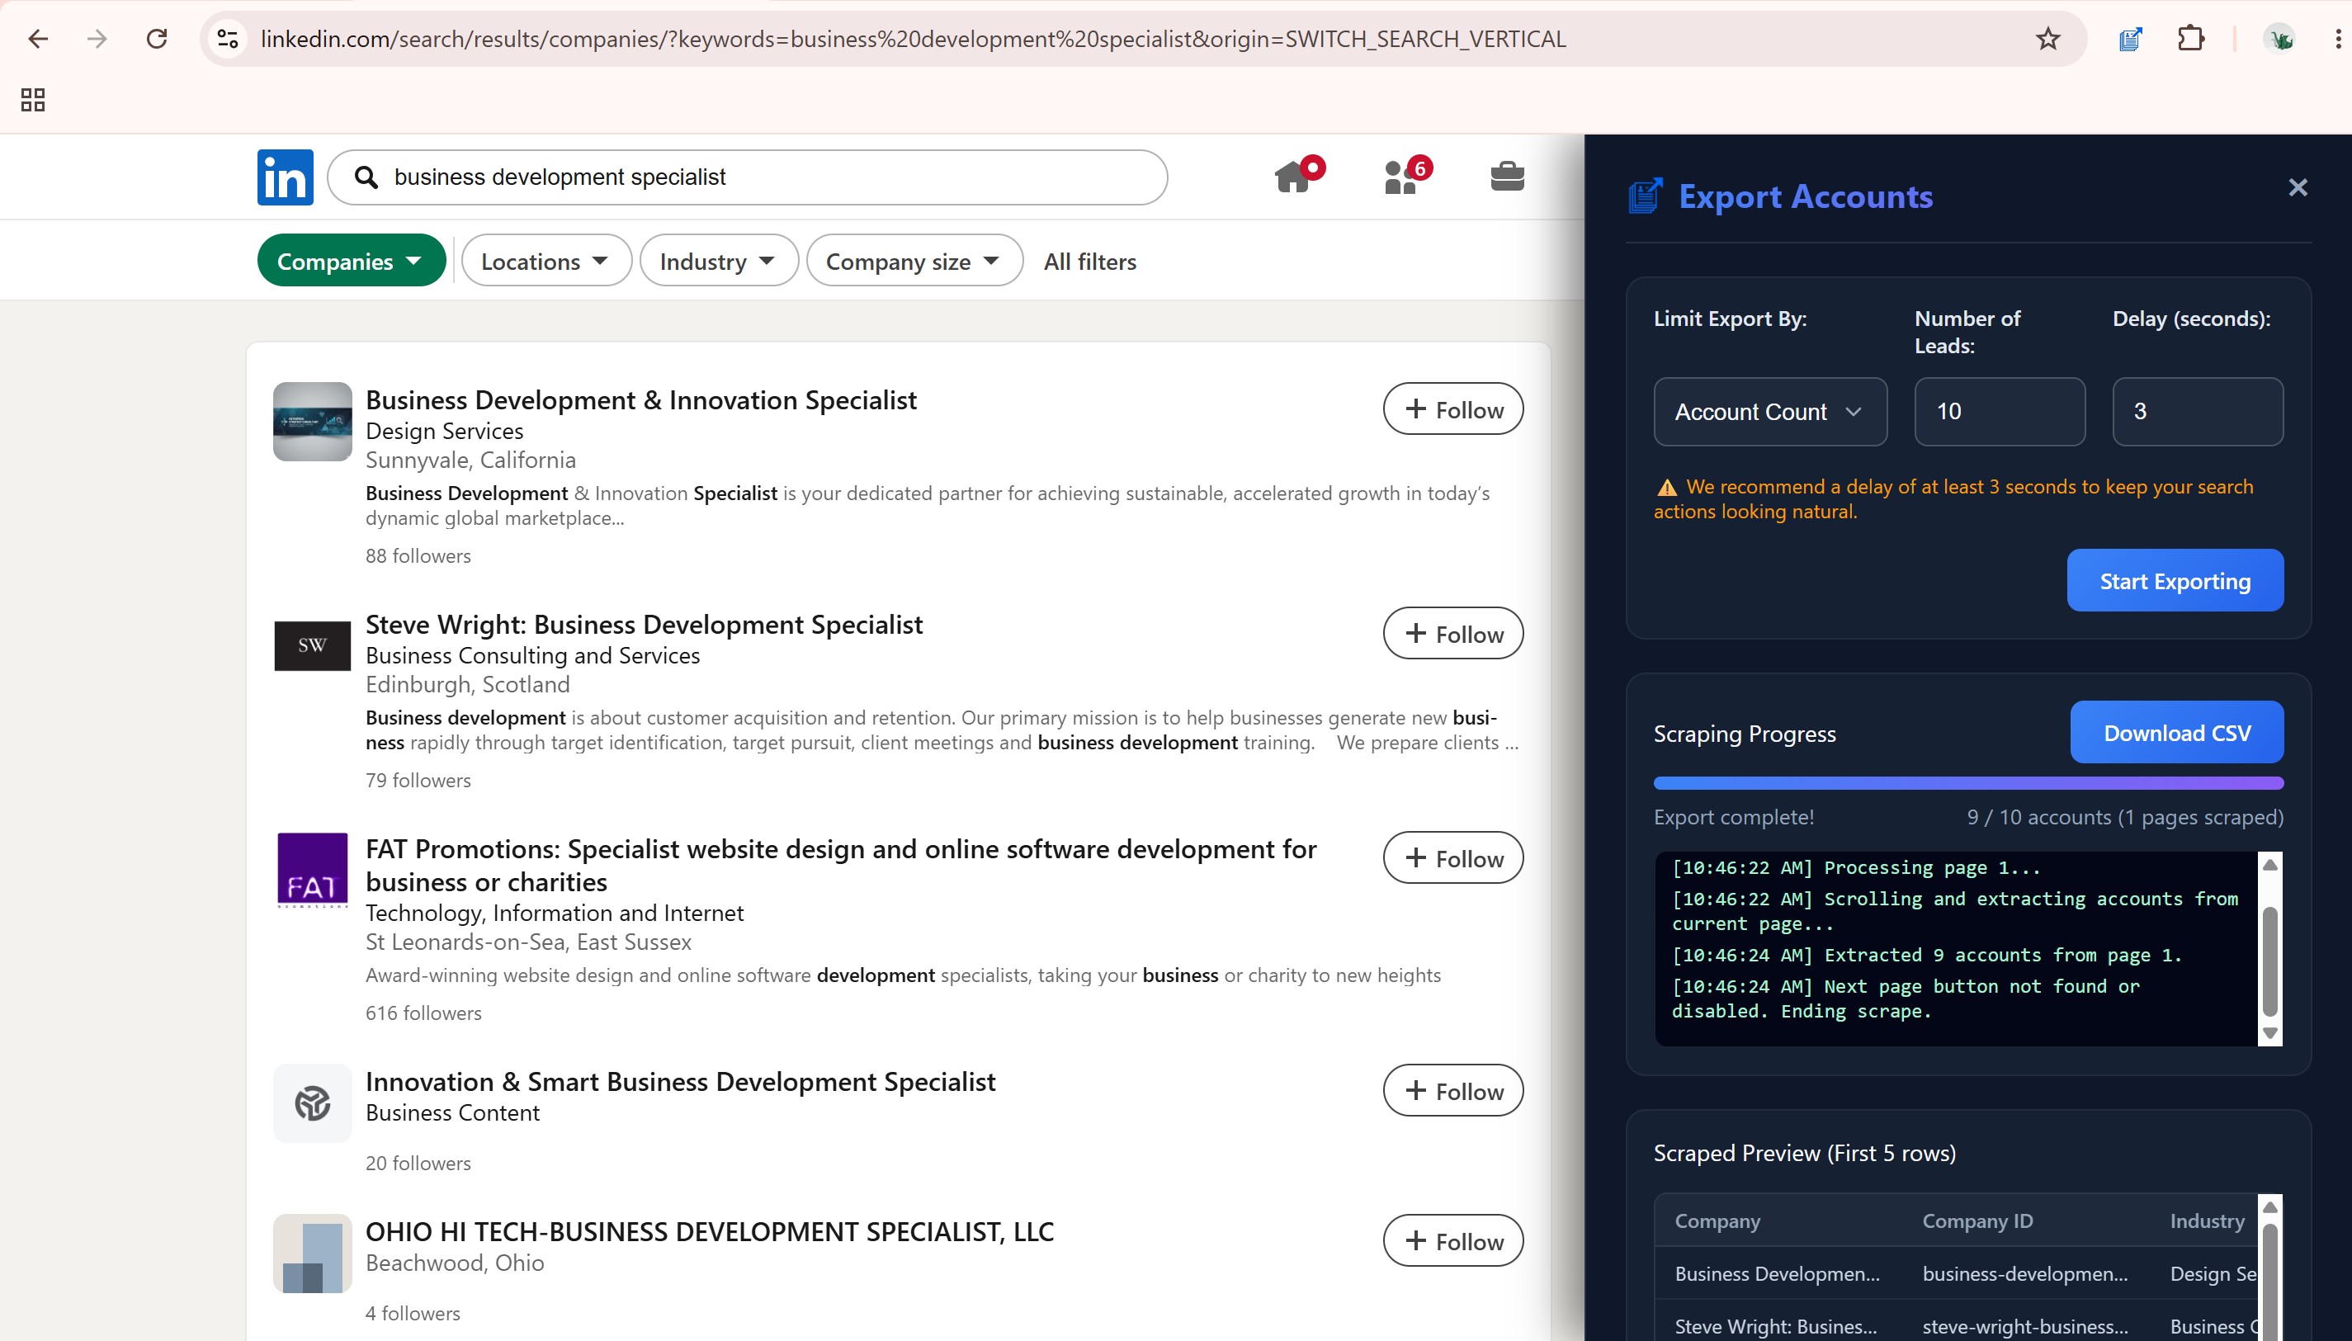Click log scrollbar up arrow
This screenshot has height=1341, width=2352.
2269,864
